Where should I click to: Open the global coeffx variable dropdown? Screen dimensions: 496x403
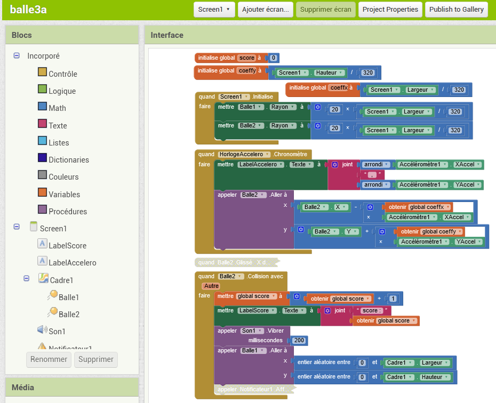click(x=430, y=207)
